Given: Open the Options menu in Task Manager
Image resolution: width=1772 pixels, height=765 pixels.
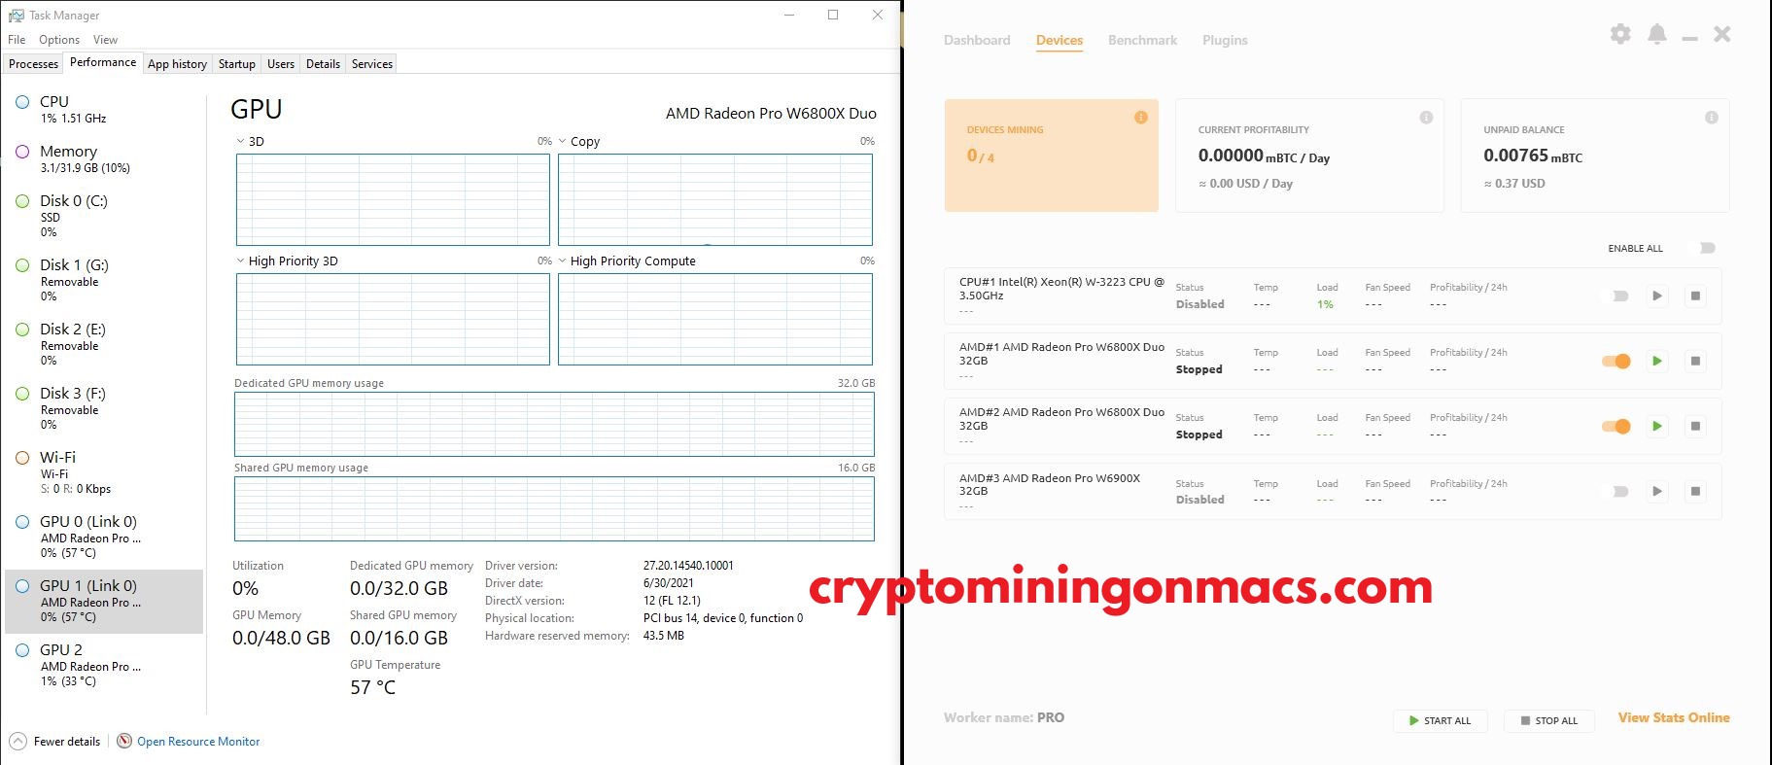Looking at the screenshot, I should click(59, 40).
